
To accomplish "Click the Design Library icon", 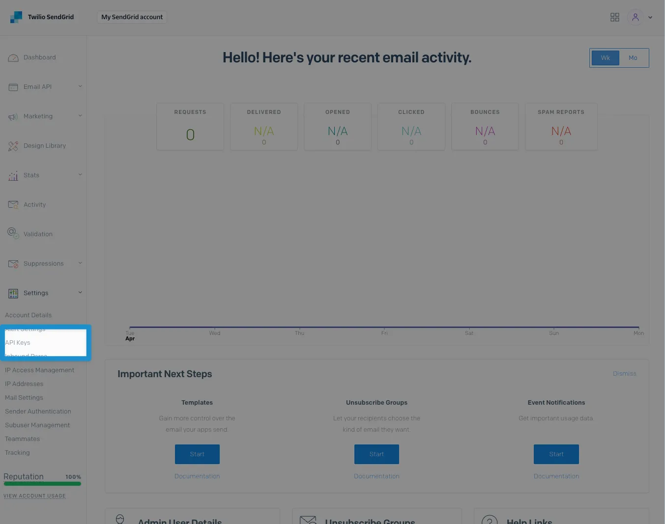I will point(13,146).
